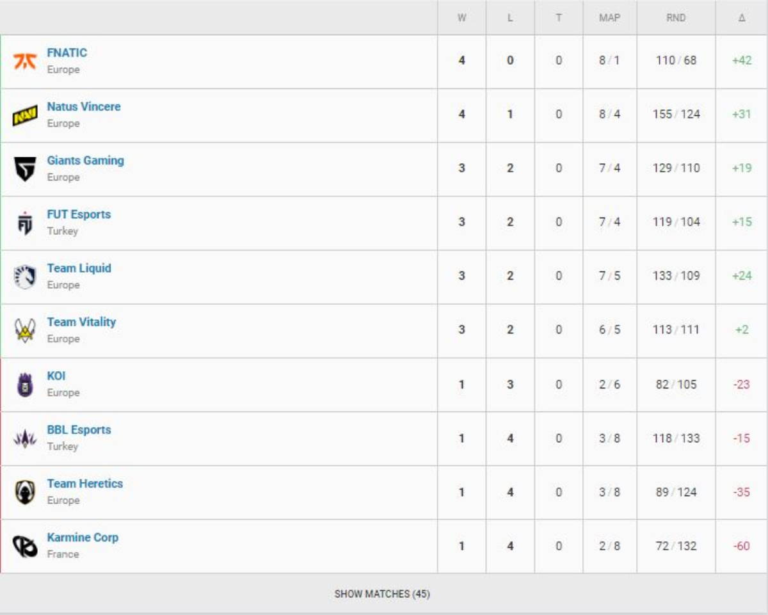Expand the Show Matches (45) section
This screenshot has width=768, height=615.
382,594
